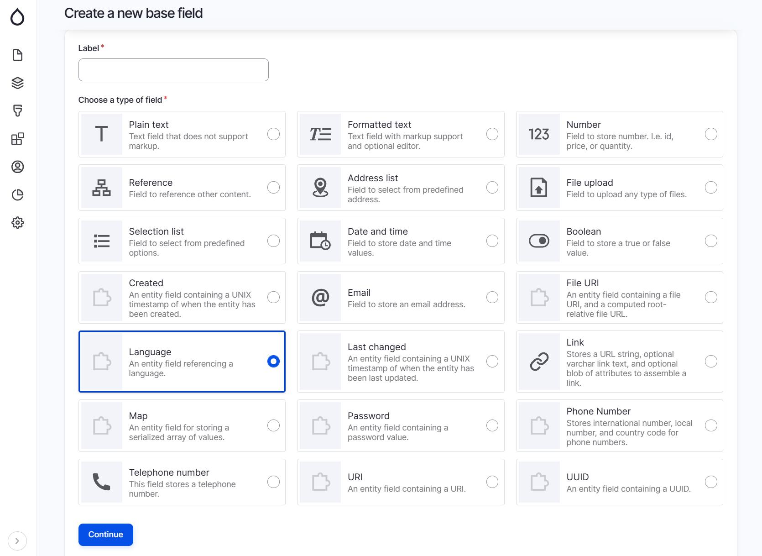Open the People user icon in the sidebar

coord(17,167)
